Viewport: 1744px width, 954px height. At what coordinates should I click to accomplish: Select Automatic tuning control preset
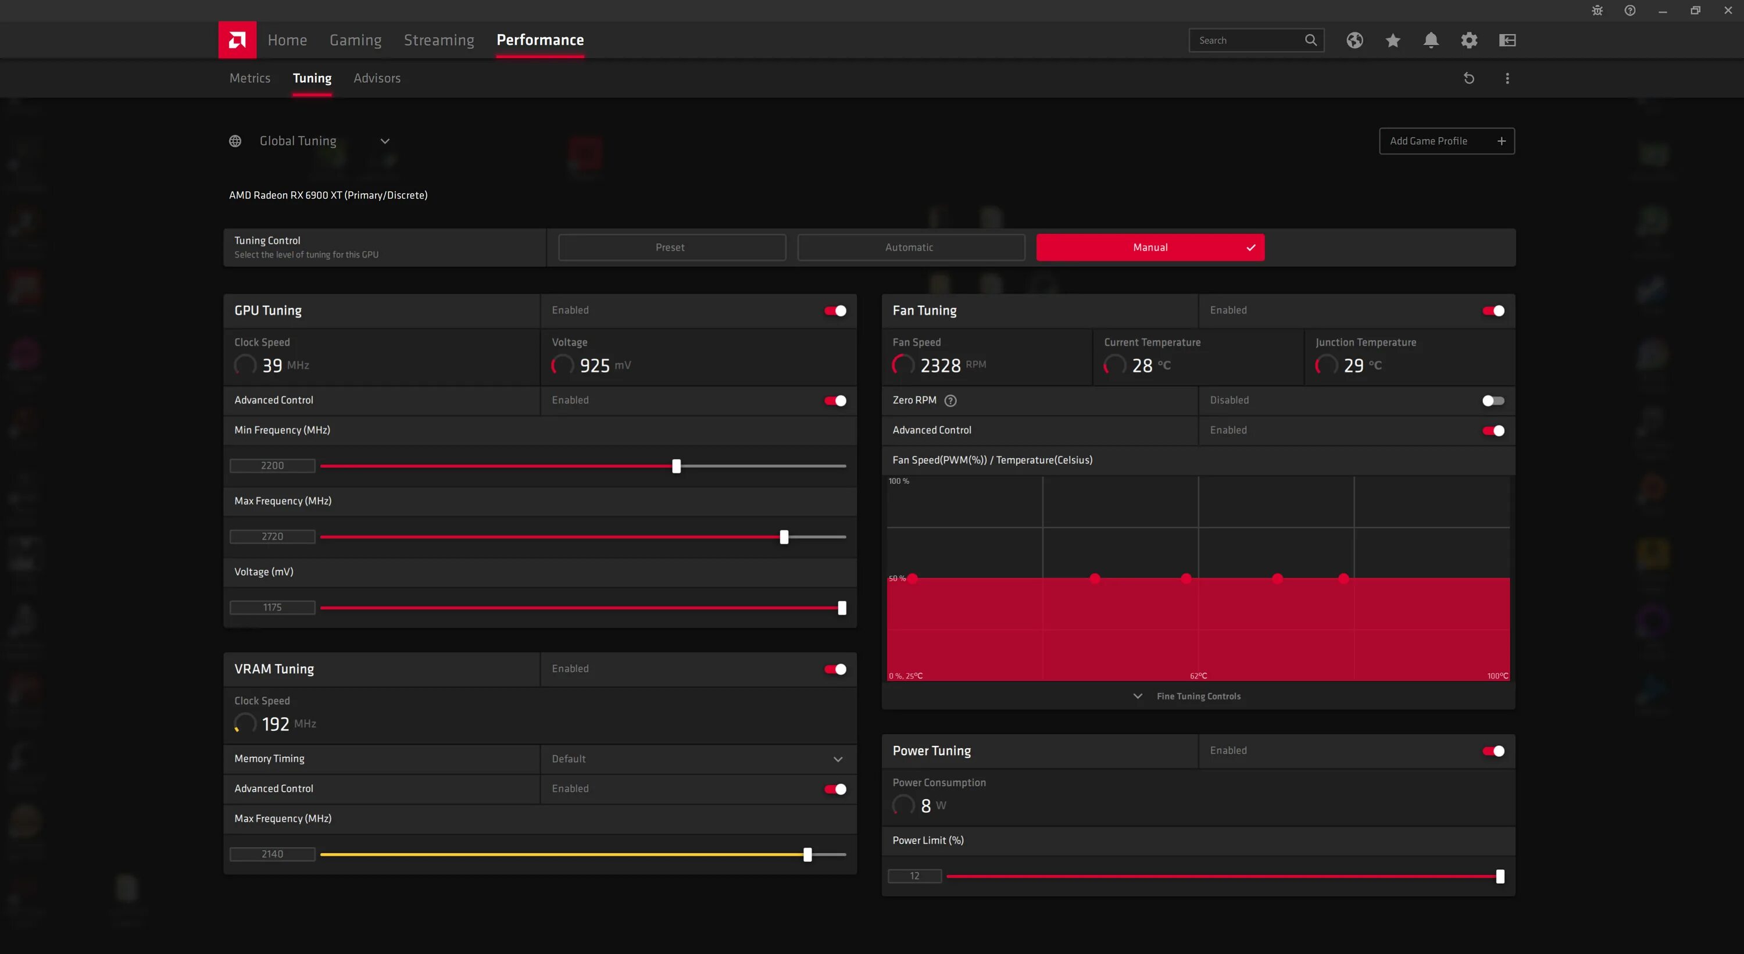coord(910,246)
